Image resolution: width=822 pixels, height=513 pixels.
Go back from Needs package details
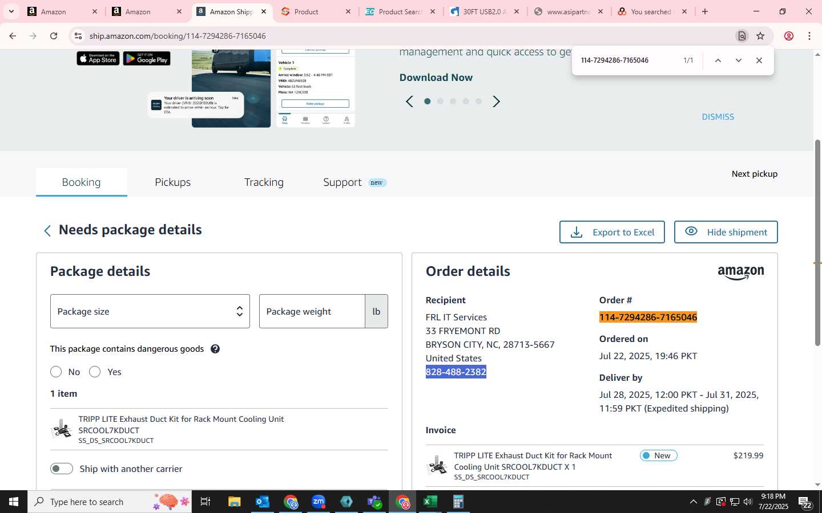(47, 230)
